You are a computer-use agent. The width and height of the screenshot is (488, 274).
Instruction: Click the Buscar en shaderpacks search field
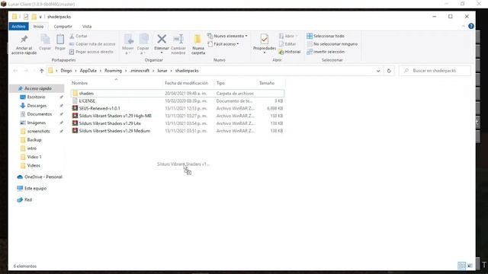click(x=435, y=71)
